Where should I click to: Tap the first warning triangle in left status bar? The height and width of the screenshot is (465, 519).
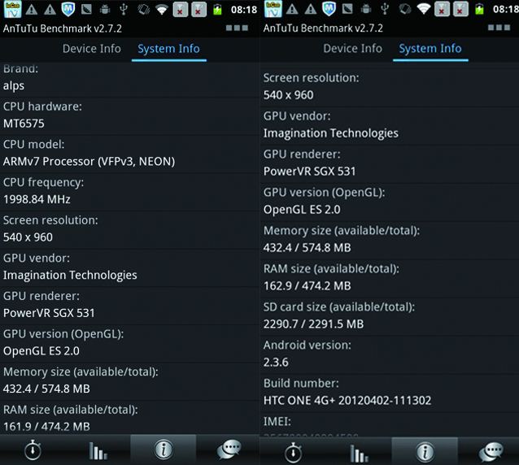pos(32,10)
